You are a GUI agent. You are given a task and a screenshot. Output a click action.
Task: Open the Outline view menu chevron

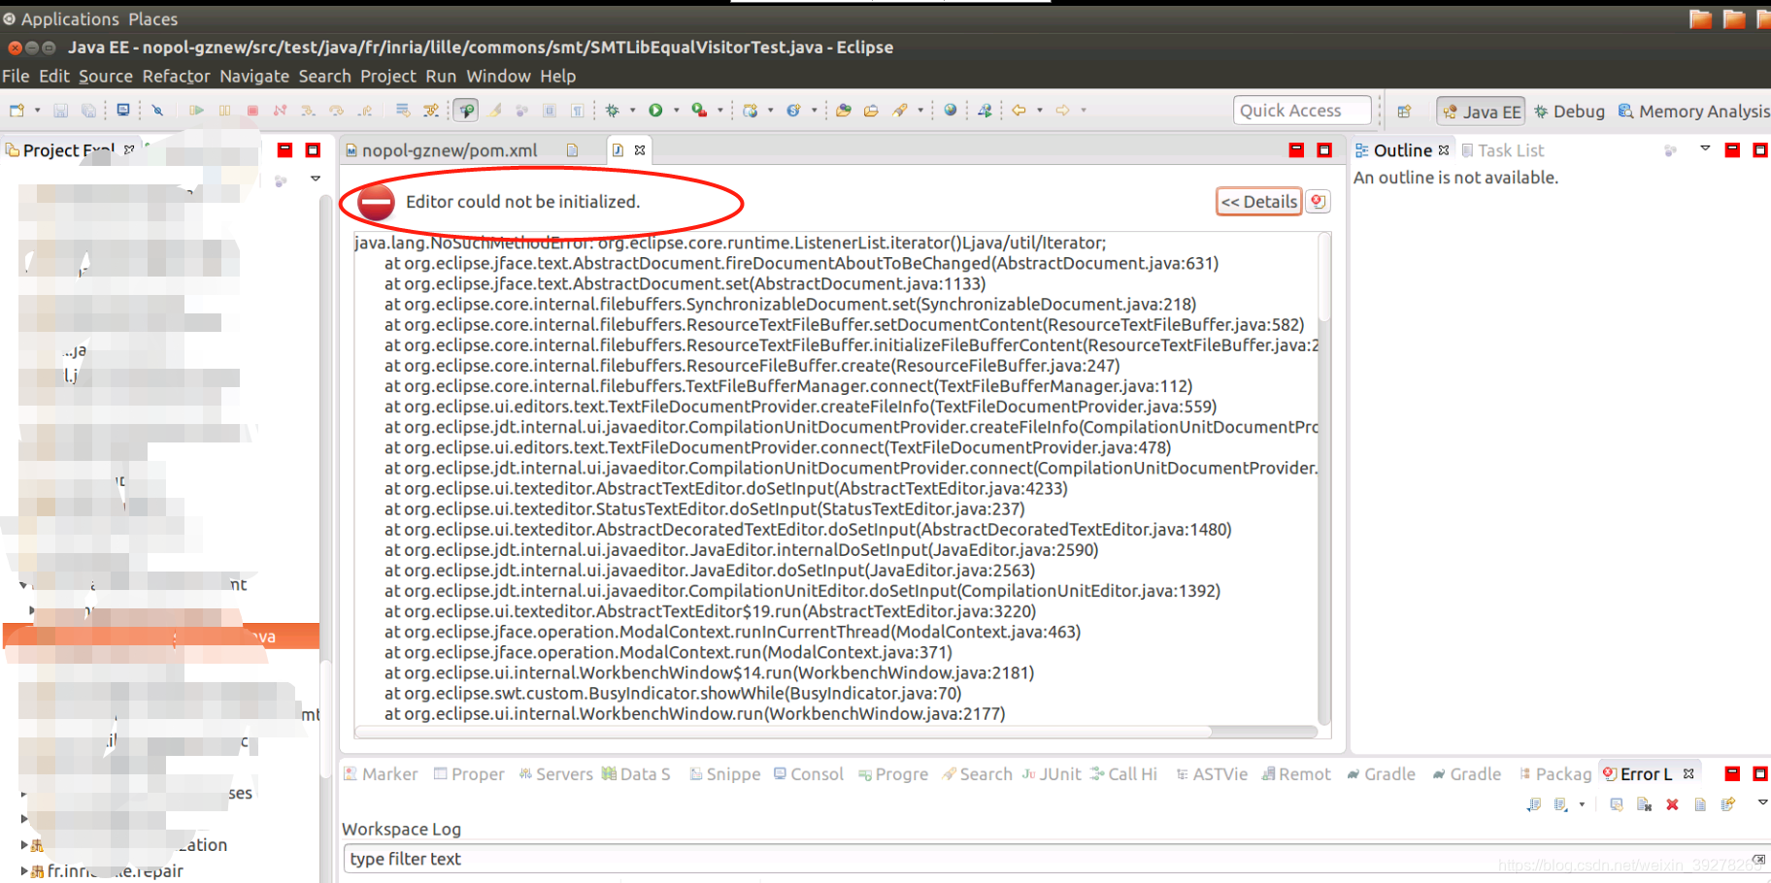pos(1705,149)
